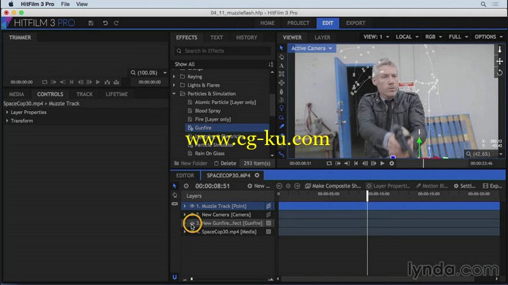Click viewer Set In point icon
508x285 pixels.
coord(338,163)
